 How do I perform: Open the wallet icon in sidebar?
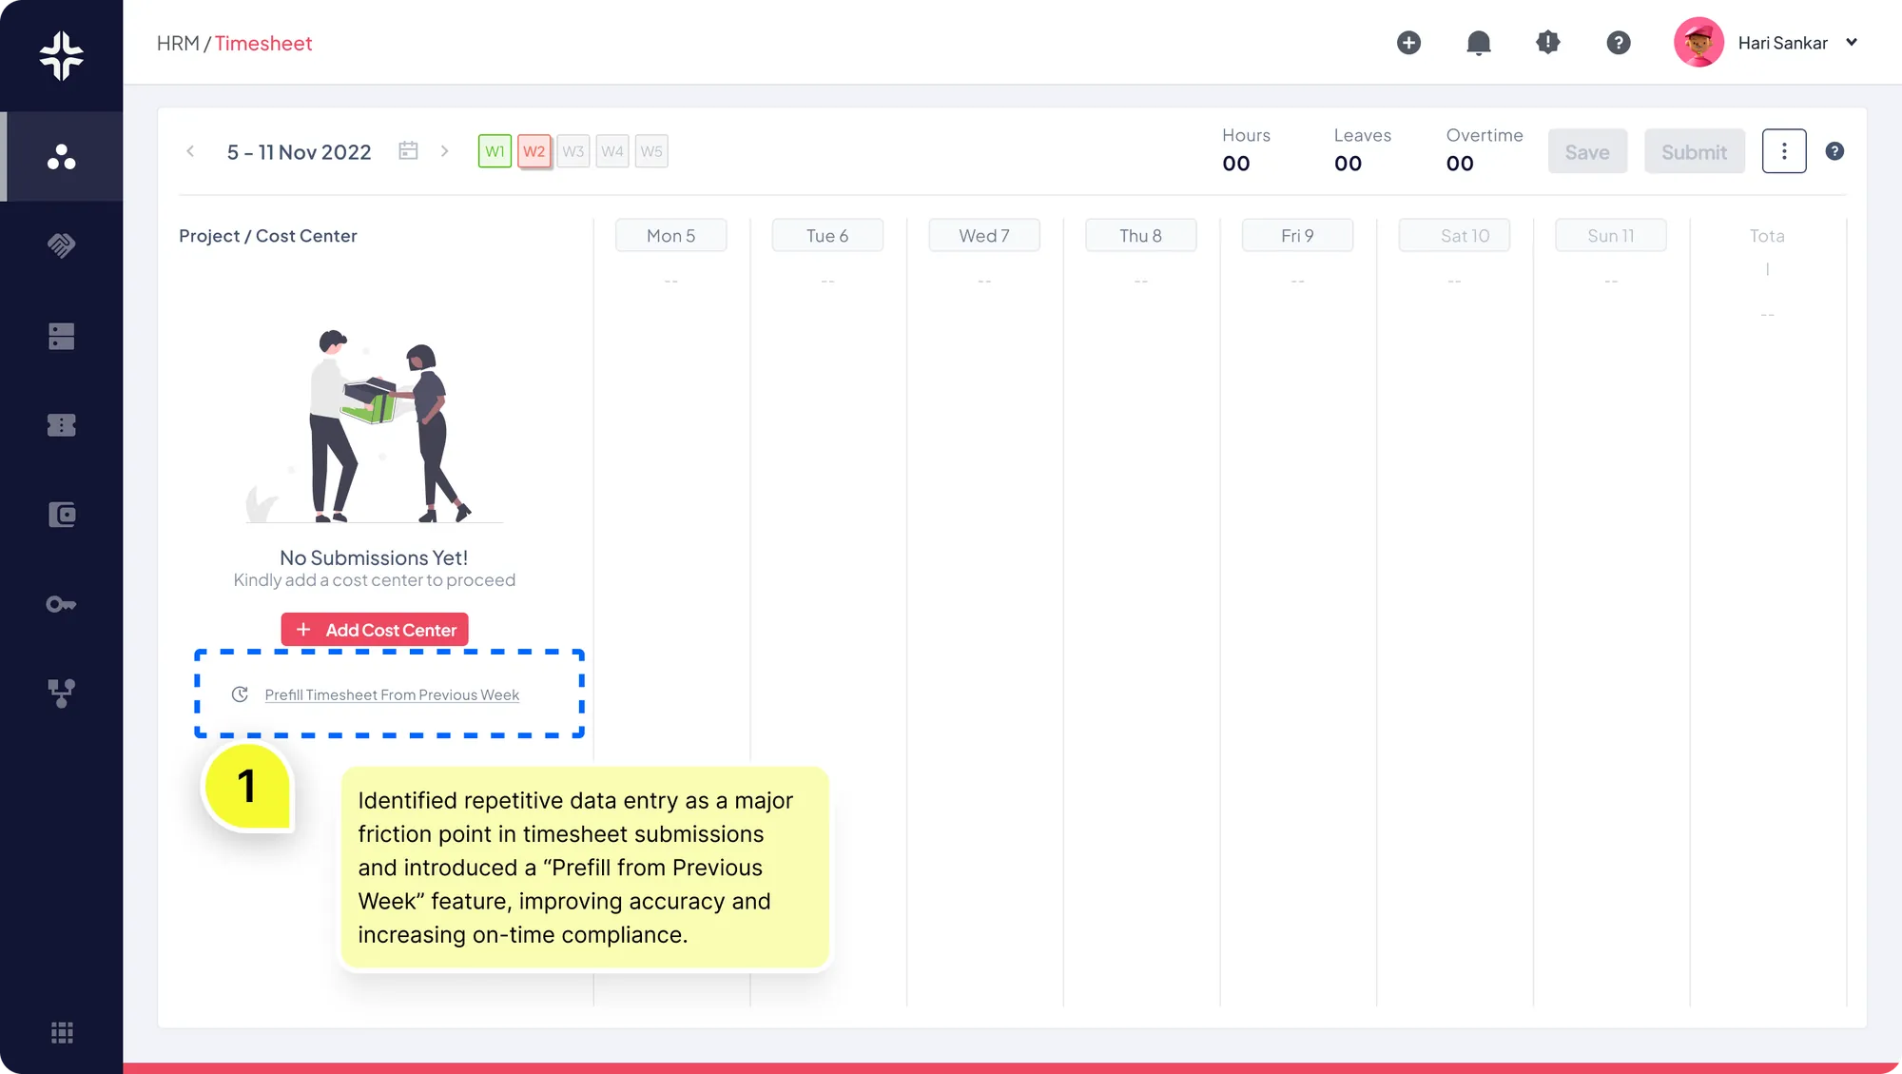(x=62, y=515)
